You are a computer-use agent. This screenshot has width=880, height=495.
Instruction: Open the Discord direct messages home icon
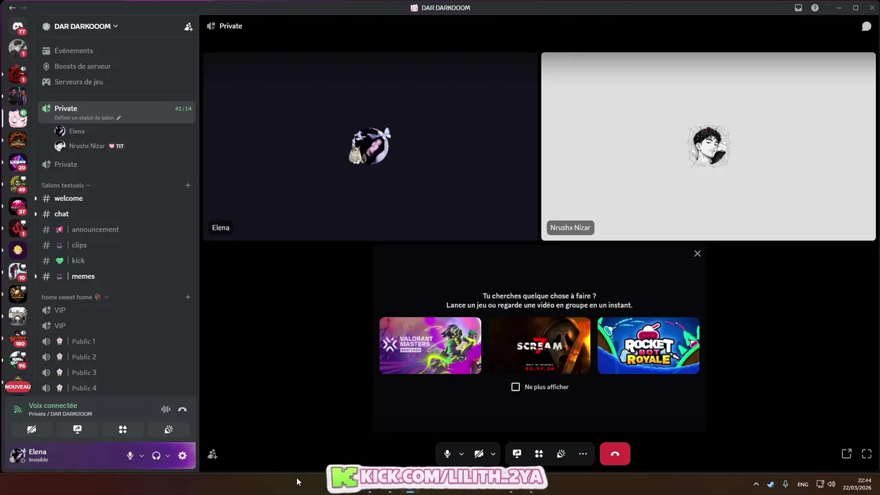(x=18, y=27)
